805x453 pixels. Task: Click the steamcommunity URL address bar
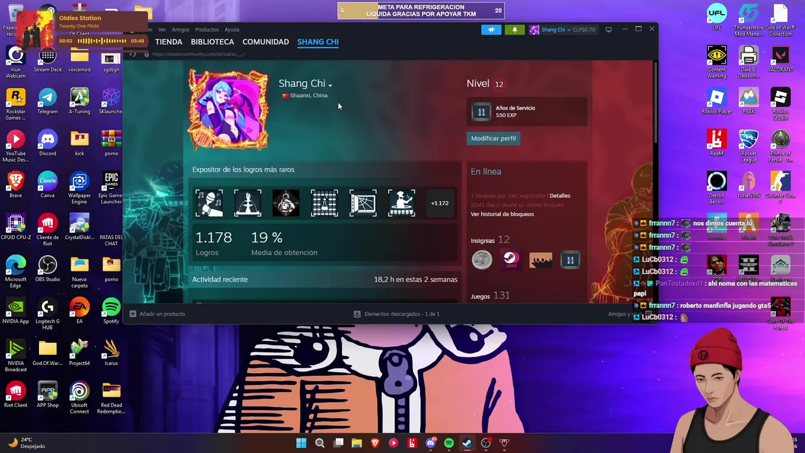pos(198,54)
